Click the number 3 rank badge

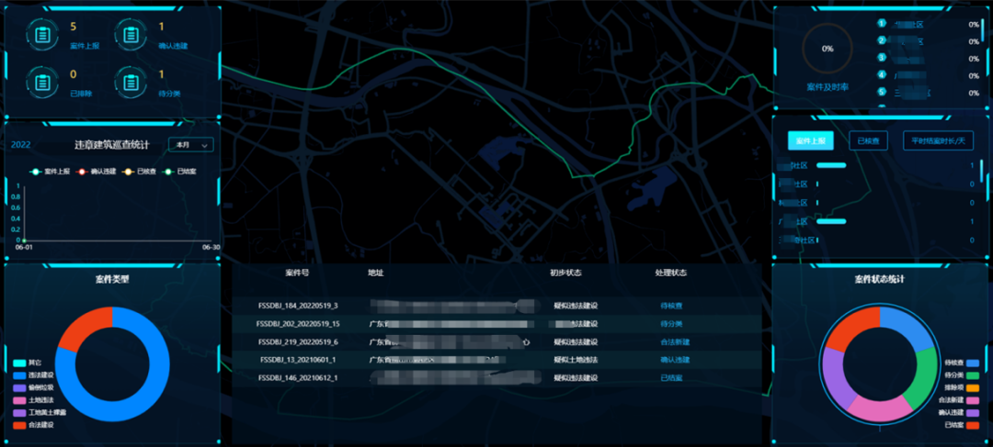[x=882, y=58]
